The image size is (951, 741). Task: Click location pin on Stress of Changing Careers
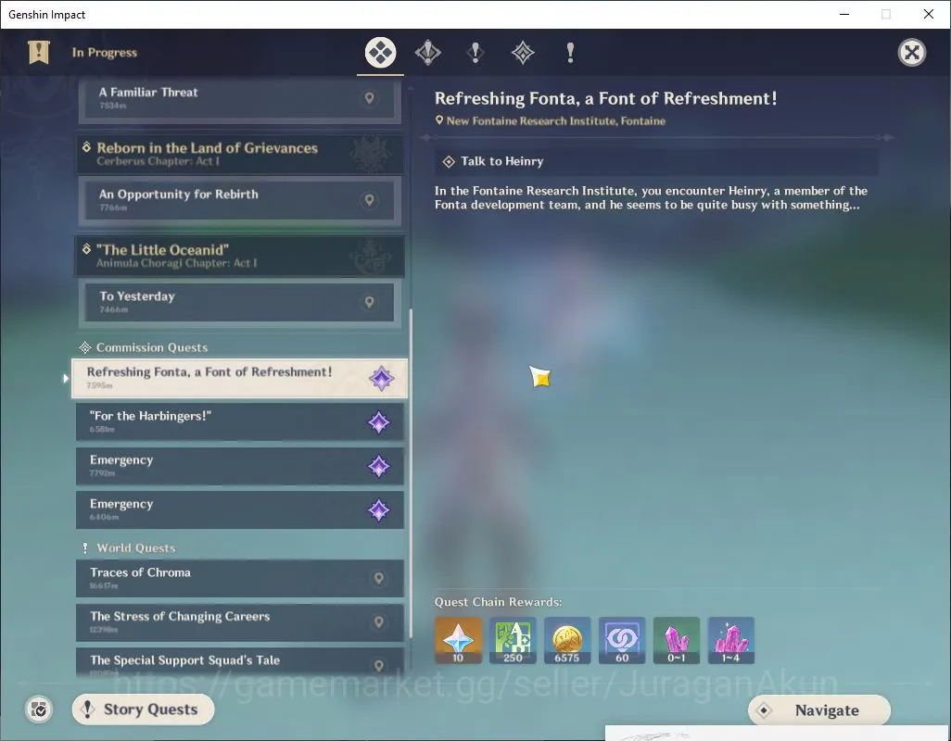[378, 622]
